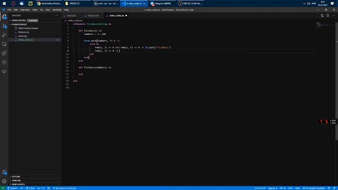Open the Help menu
The image size is (338, 190).
click(x=66, y=9)
